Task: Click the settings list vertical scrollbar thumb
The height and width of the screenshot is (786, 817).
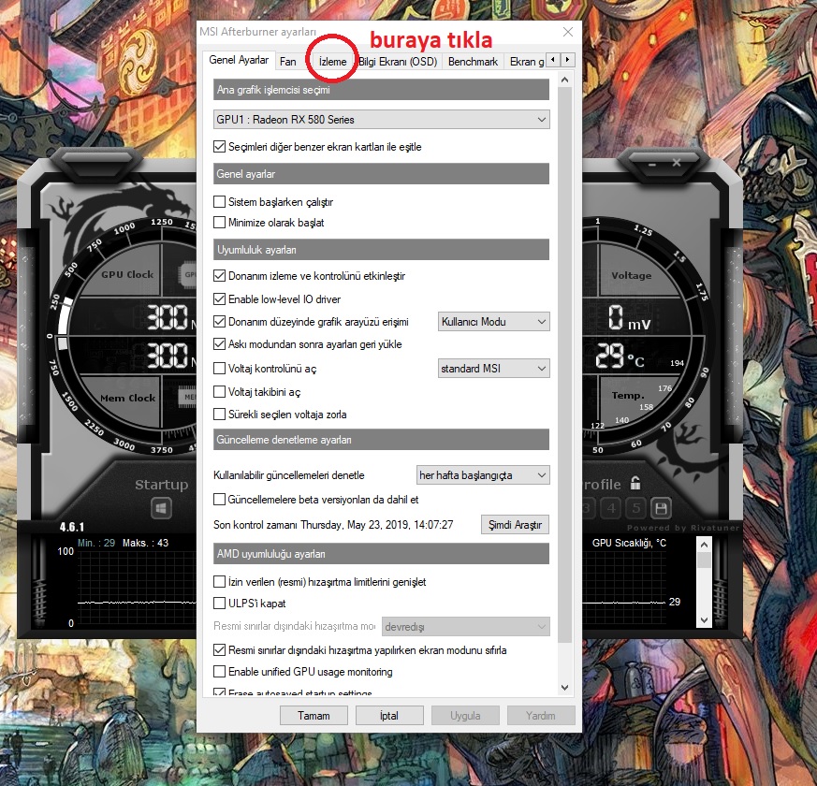Action: pos(564,365)
